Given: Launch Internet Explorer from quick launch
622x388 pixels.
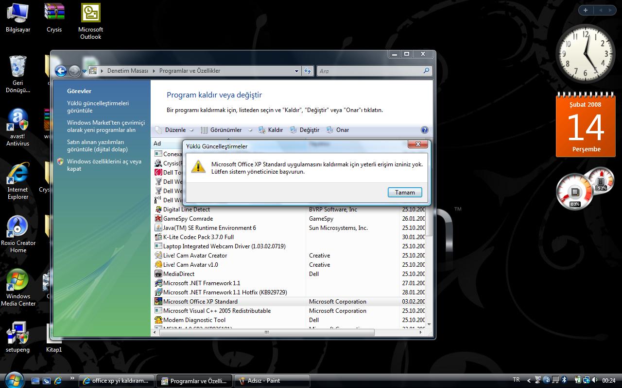Looking at the screenshot, I should [x=58, y=381].
